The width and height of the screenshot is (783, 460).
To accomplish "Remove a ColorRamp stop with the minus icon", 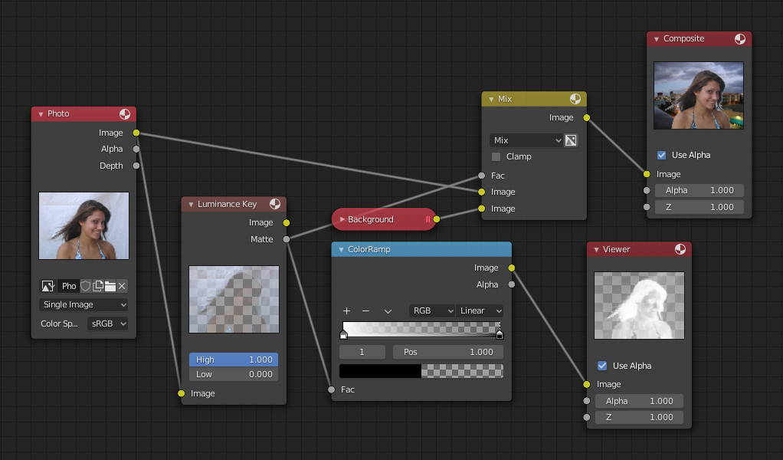I will click(x=367, y=311).
